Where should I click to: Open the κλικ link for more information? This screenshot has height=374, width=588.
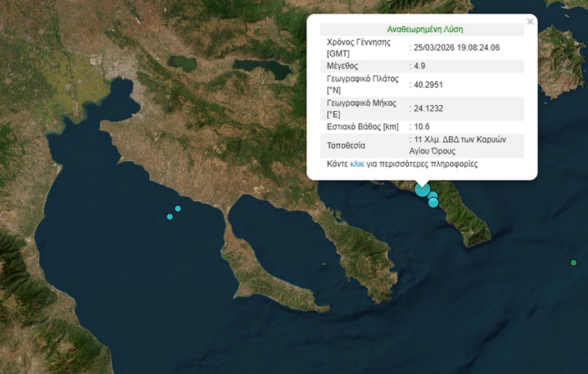coord(357,164)
